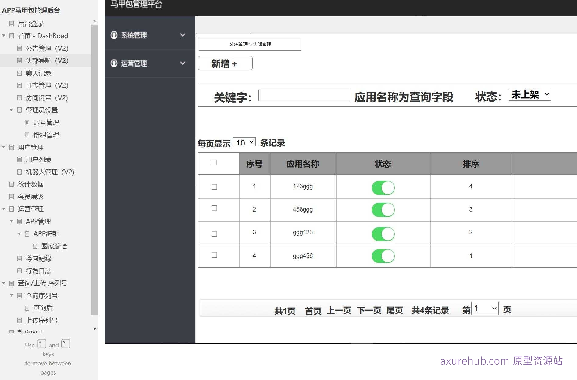Screen dimensions: 577x380
Task: Check the select-all checkbox in table header
Action: coord(214,163)
